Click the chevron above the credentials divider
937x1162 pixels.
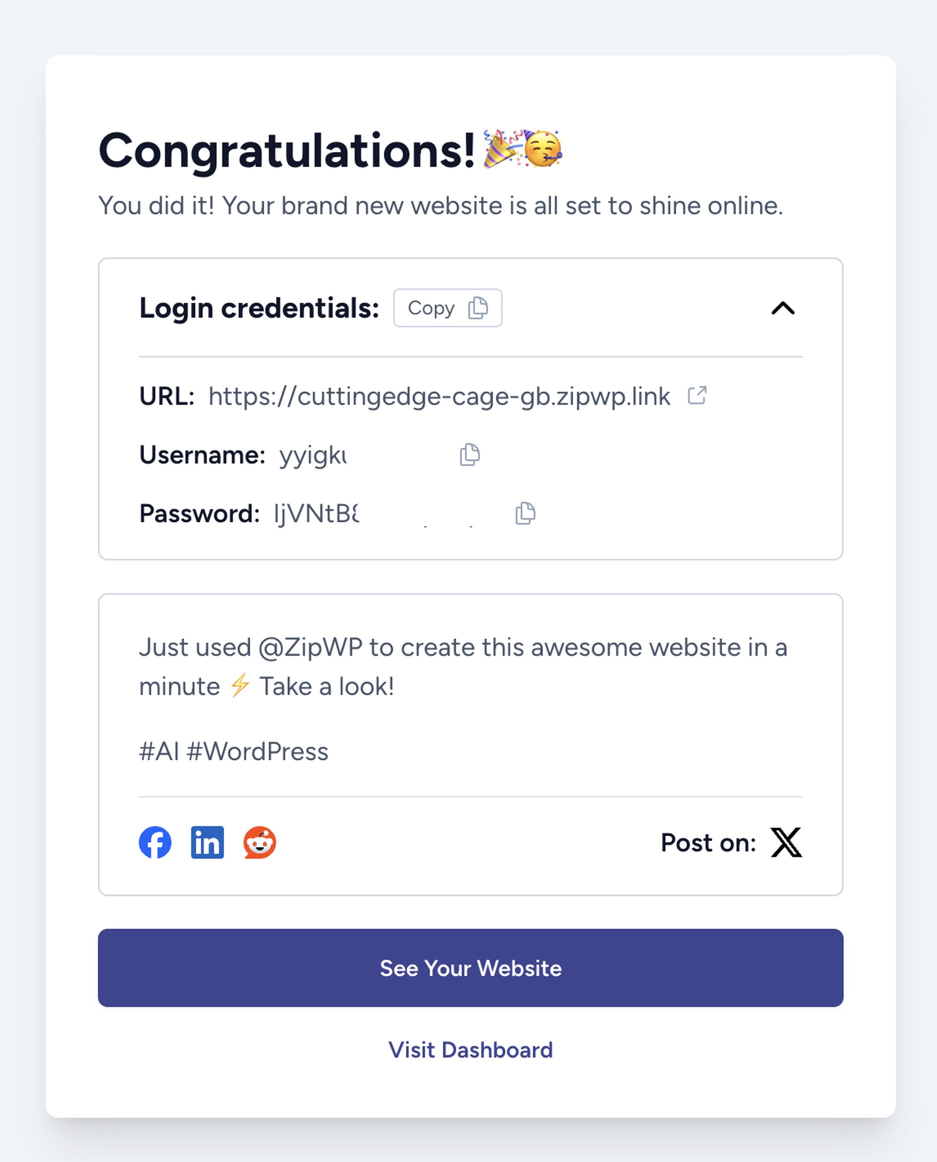[x=783, y=308]
